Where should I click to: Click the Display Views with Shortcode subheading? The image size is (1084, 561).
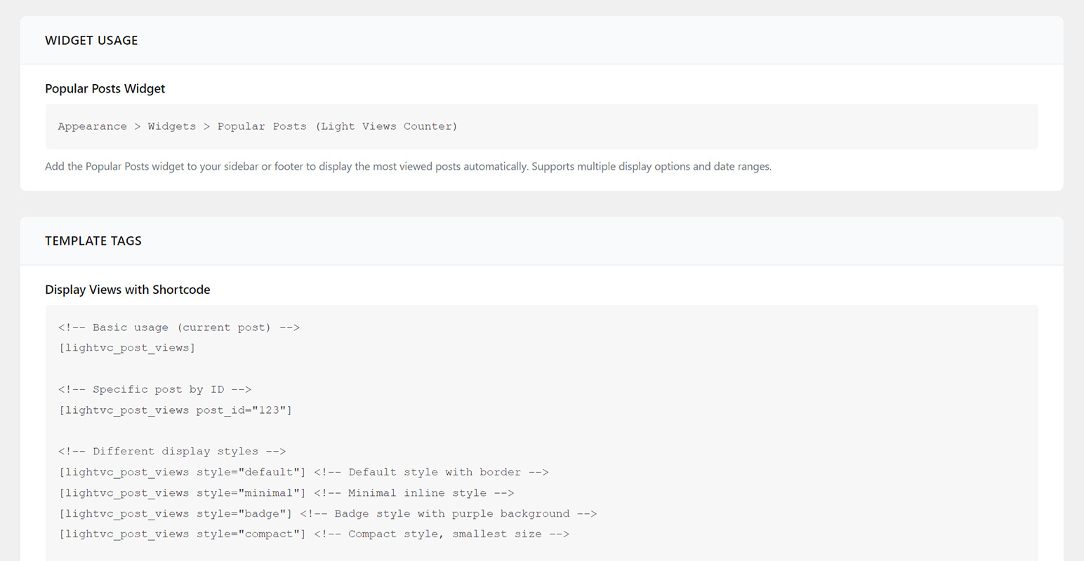[127, 290]
